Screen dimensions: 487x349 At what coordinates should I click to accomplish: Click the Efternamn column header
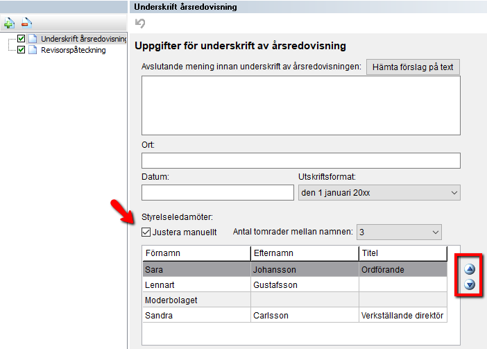click(304, 253)
